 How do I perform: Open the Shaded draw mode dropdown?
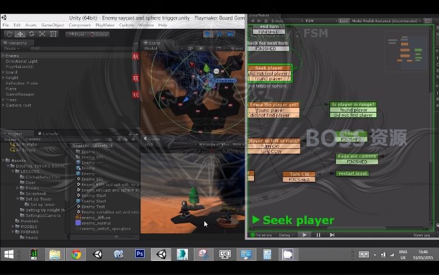pyautogui.click(x=164, y=49)
